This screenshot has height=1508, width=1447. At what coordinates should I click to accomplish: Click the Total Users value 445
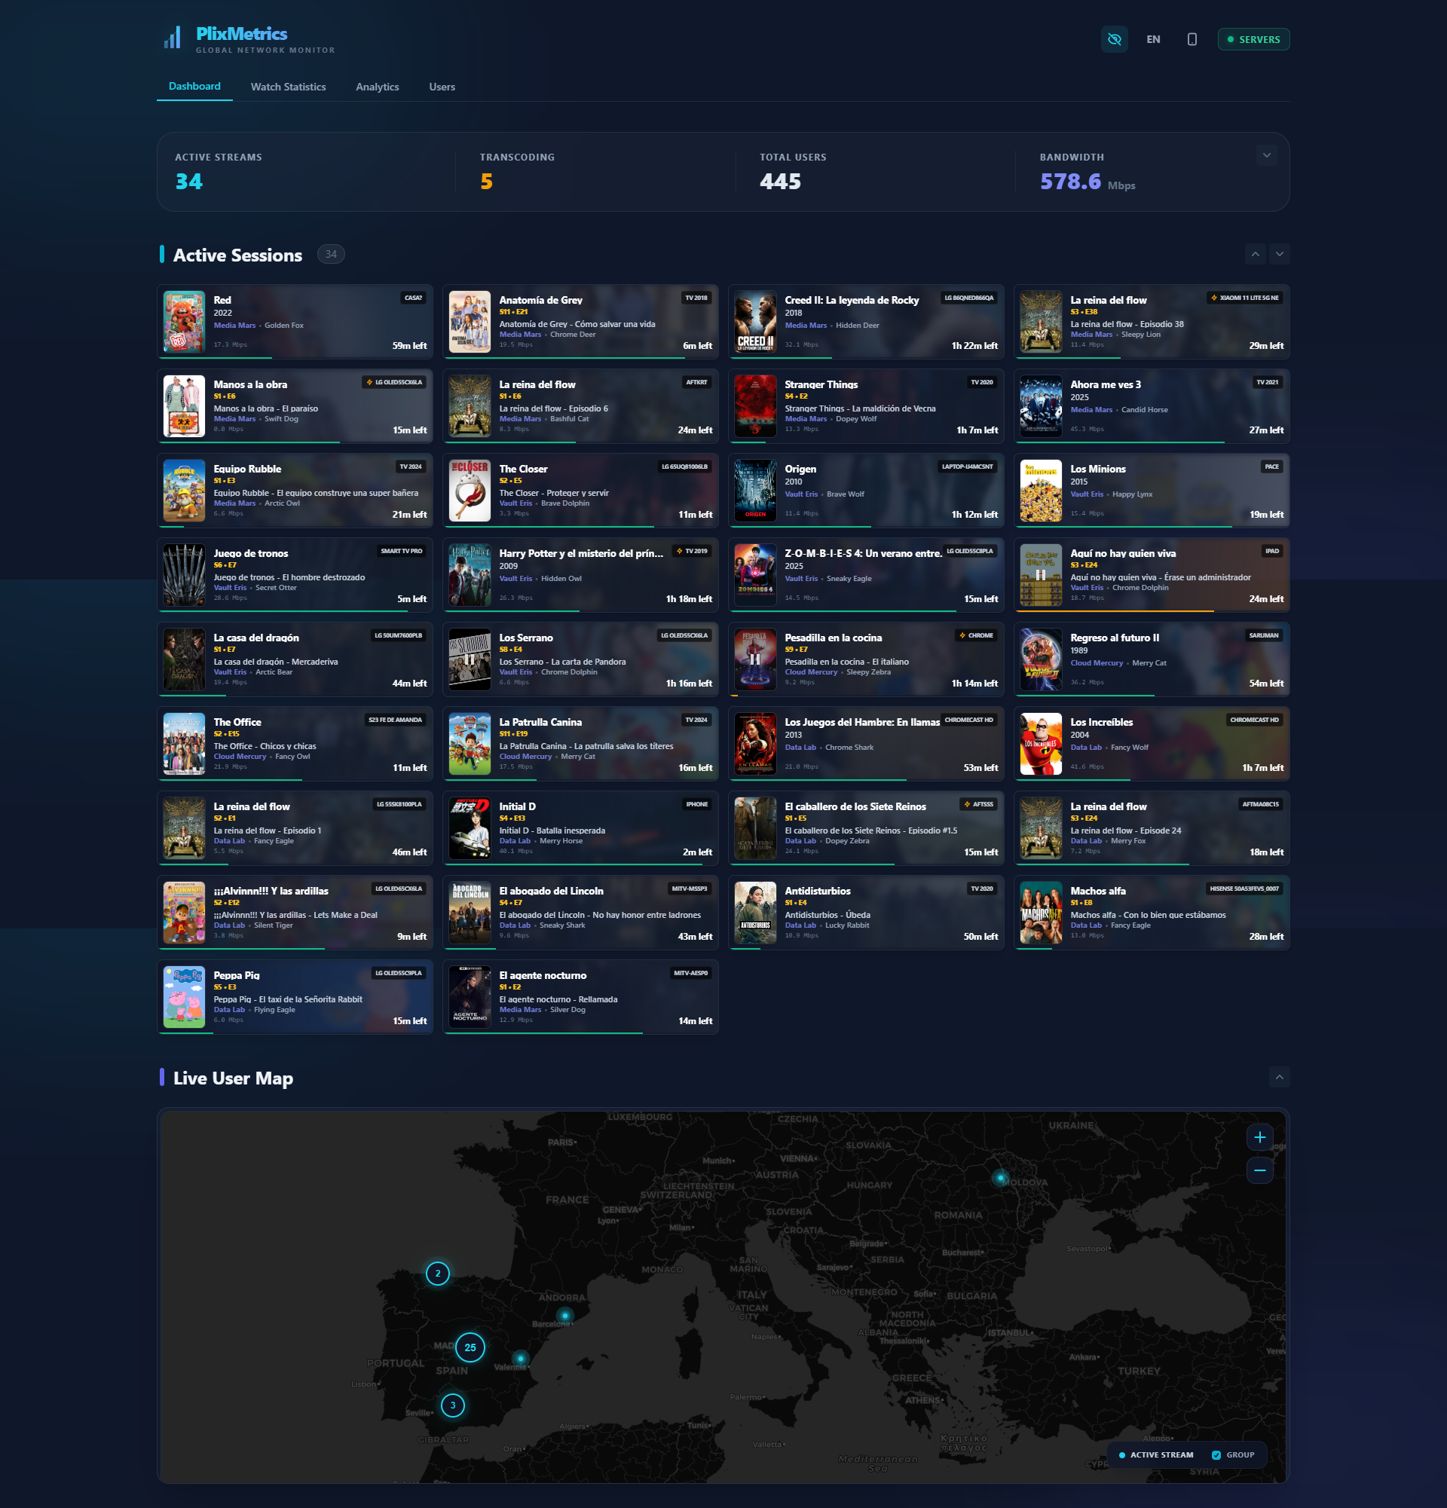pos(780,182)
